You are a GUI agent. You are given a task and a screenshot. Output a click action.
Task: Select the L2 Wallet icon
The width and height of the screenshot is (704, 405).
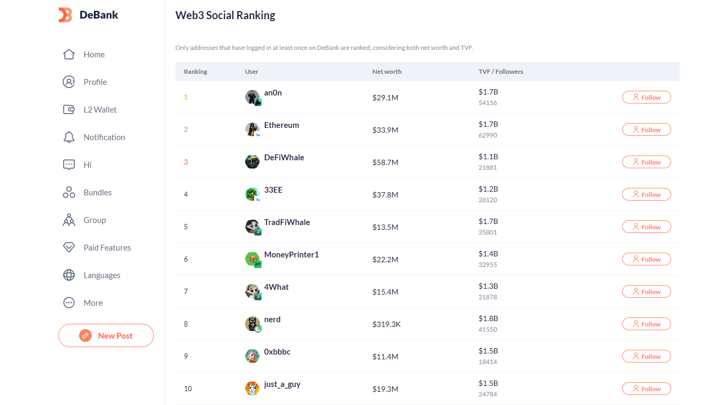point(69,109)
